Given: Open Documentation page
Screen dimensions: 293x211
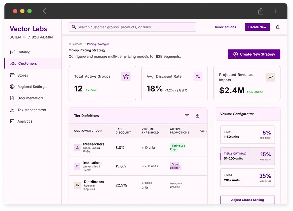Looking at the screenshot, I should pos(30,98).
